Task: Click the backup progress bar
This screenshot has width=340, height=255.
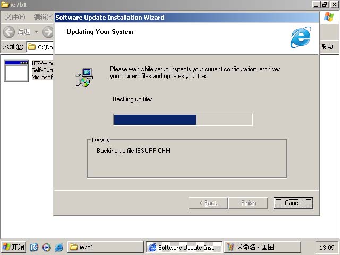Action: [x=183, y=120]
